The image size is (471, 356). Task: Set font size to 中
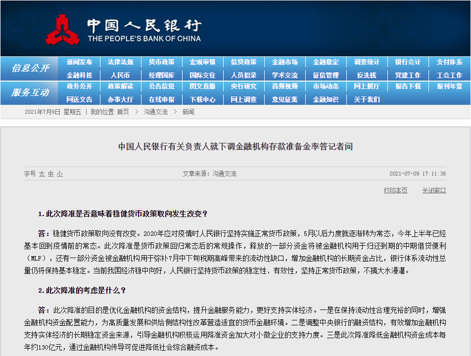[51, 174]
